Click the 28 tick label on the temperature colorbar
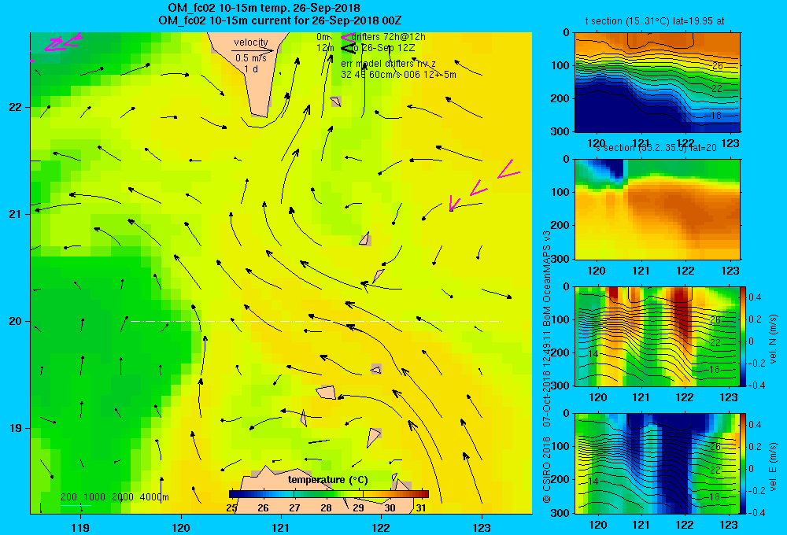Viewport: 787px width, 535px height. pos(327,508)
